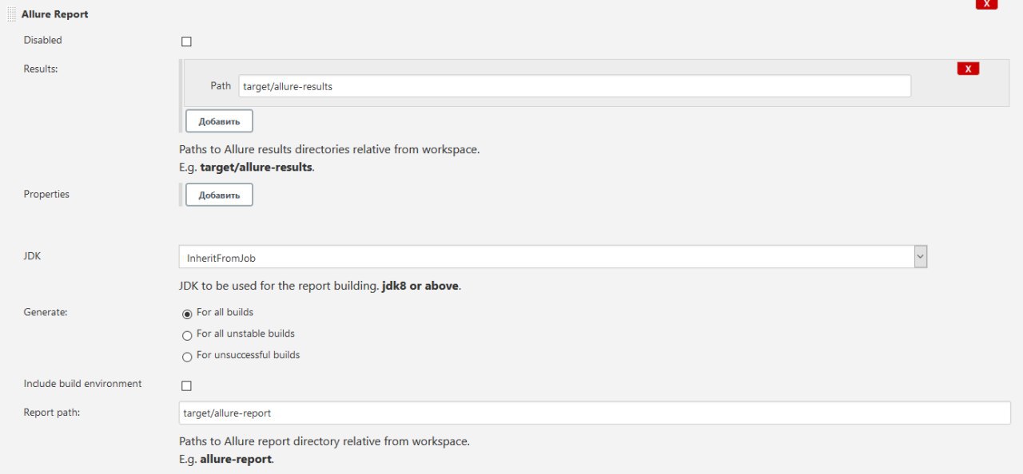Click the 'E.g. target/allure-results' hint text

point(246,168)
